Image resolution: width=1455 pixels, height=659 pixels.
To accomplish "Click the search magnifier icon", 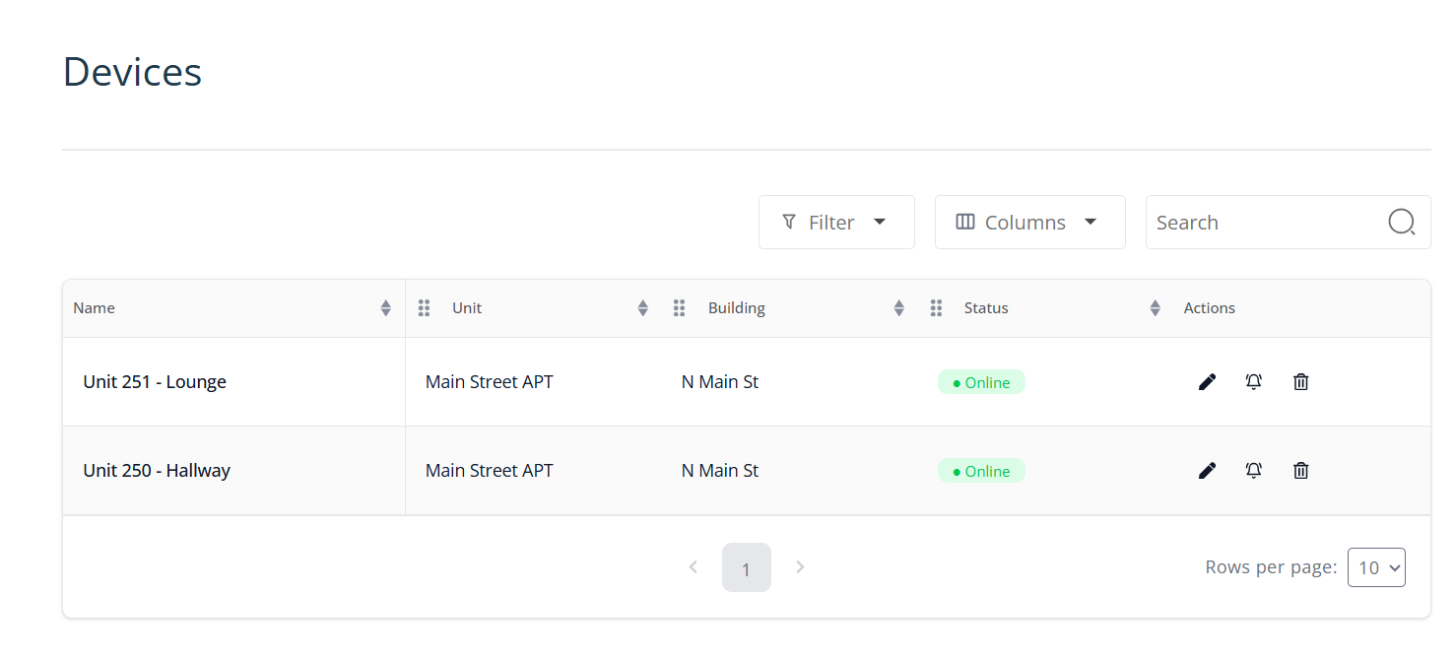I will (x=1401, y=223).
